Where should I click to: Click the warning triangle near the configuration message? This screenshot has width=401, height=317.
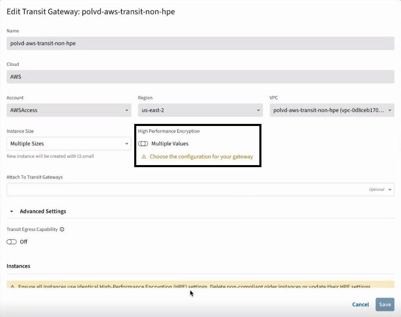click(145, 156)
